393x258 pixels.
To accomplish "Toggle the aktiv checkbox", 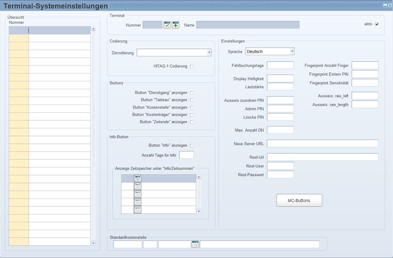I will click(377, 24).
